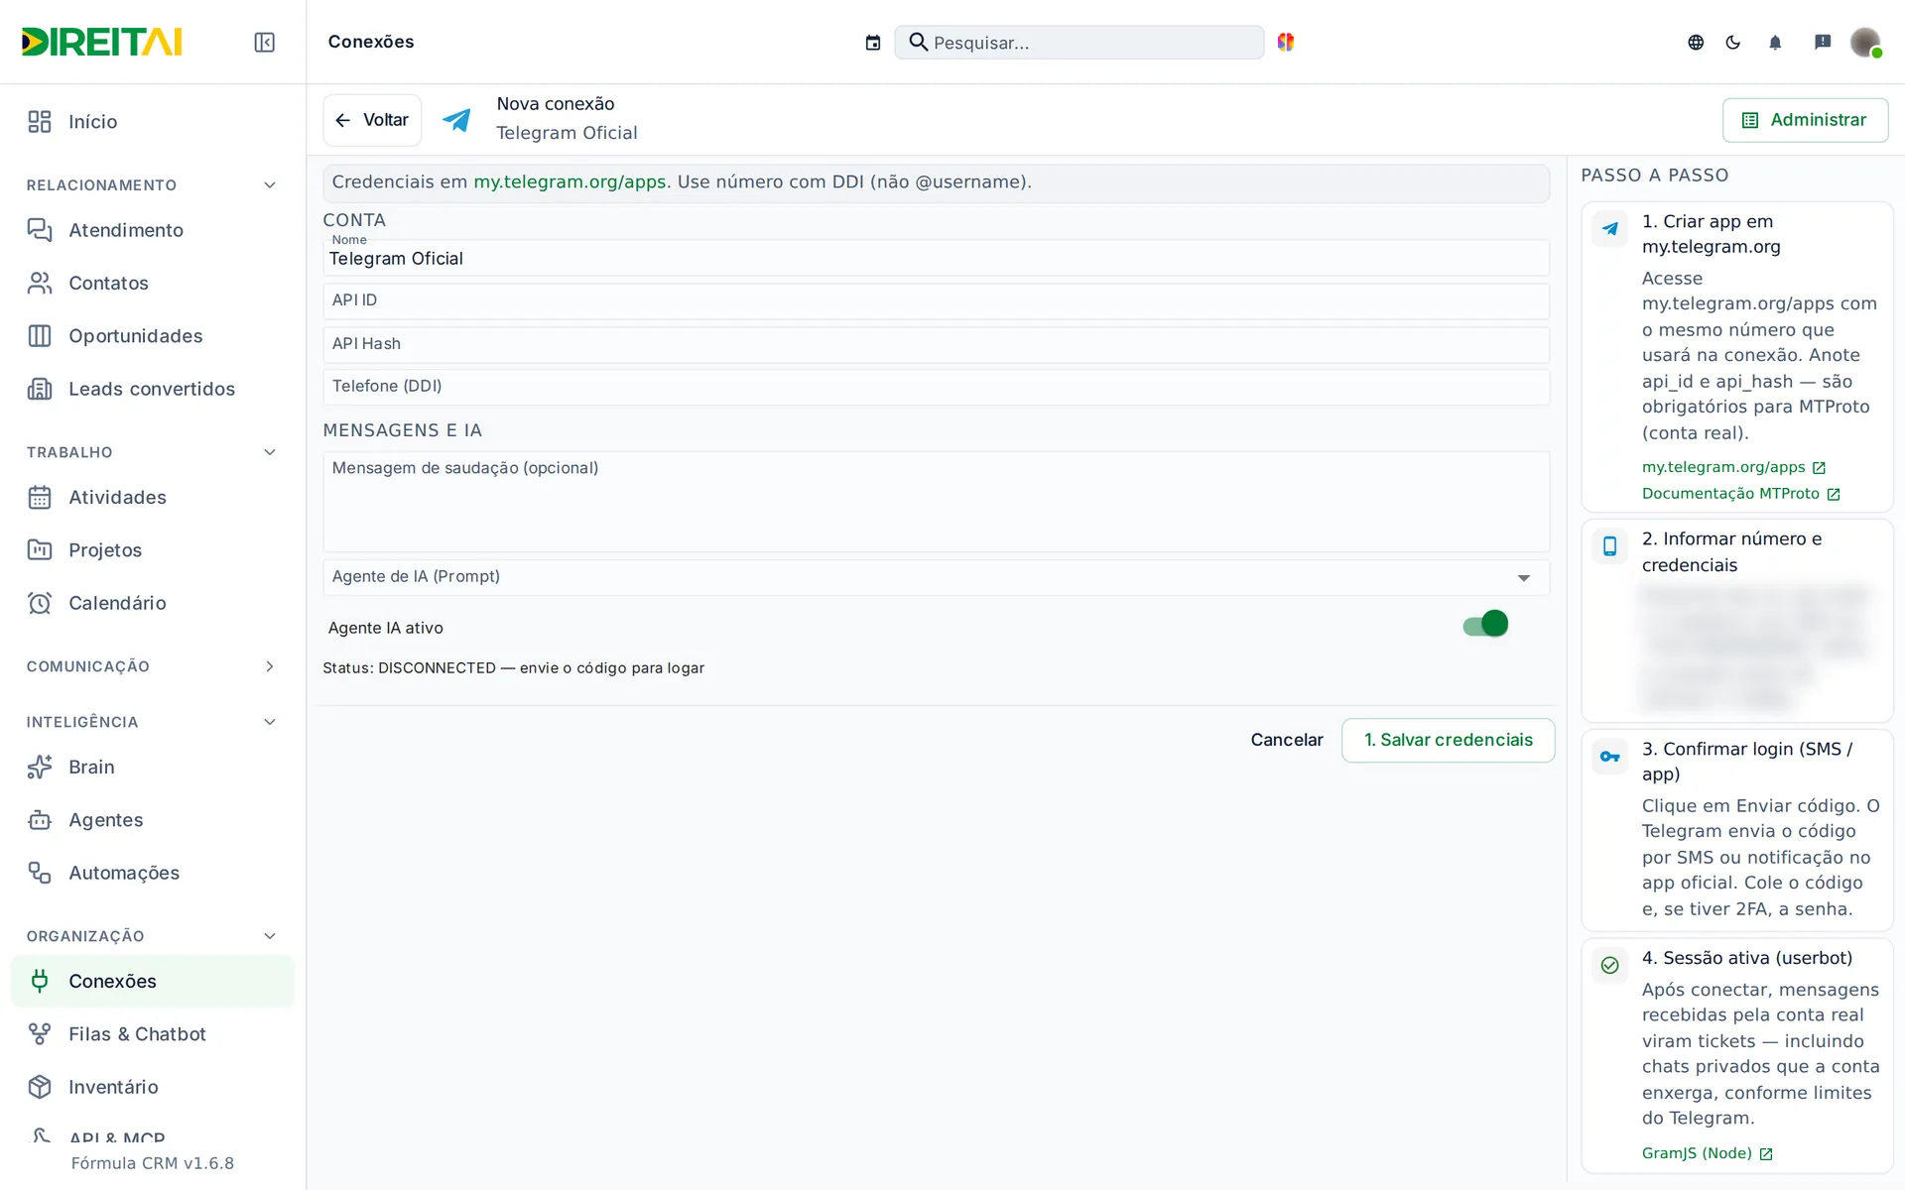Open the feedback message icon
Image resolution: width=1905 pixels, height=1190 pixels.
pos(1823,42)
